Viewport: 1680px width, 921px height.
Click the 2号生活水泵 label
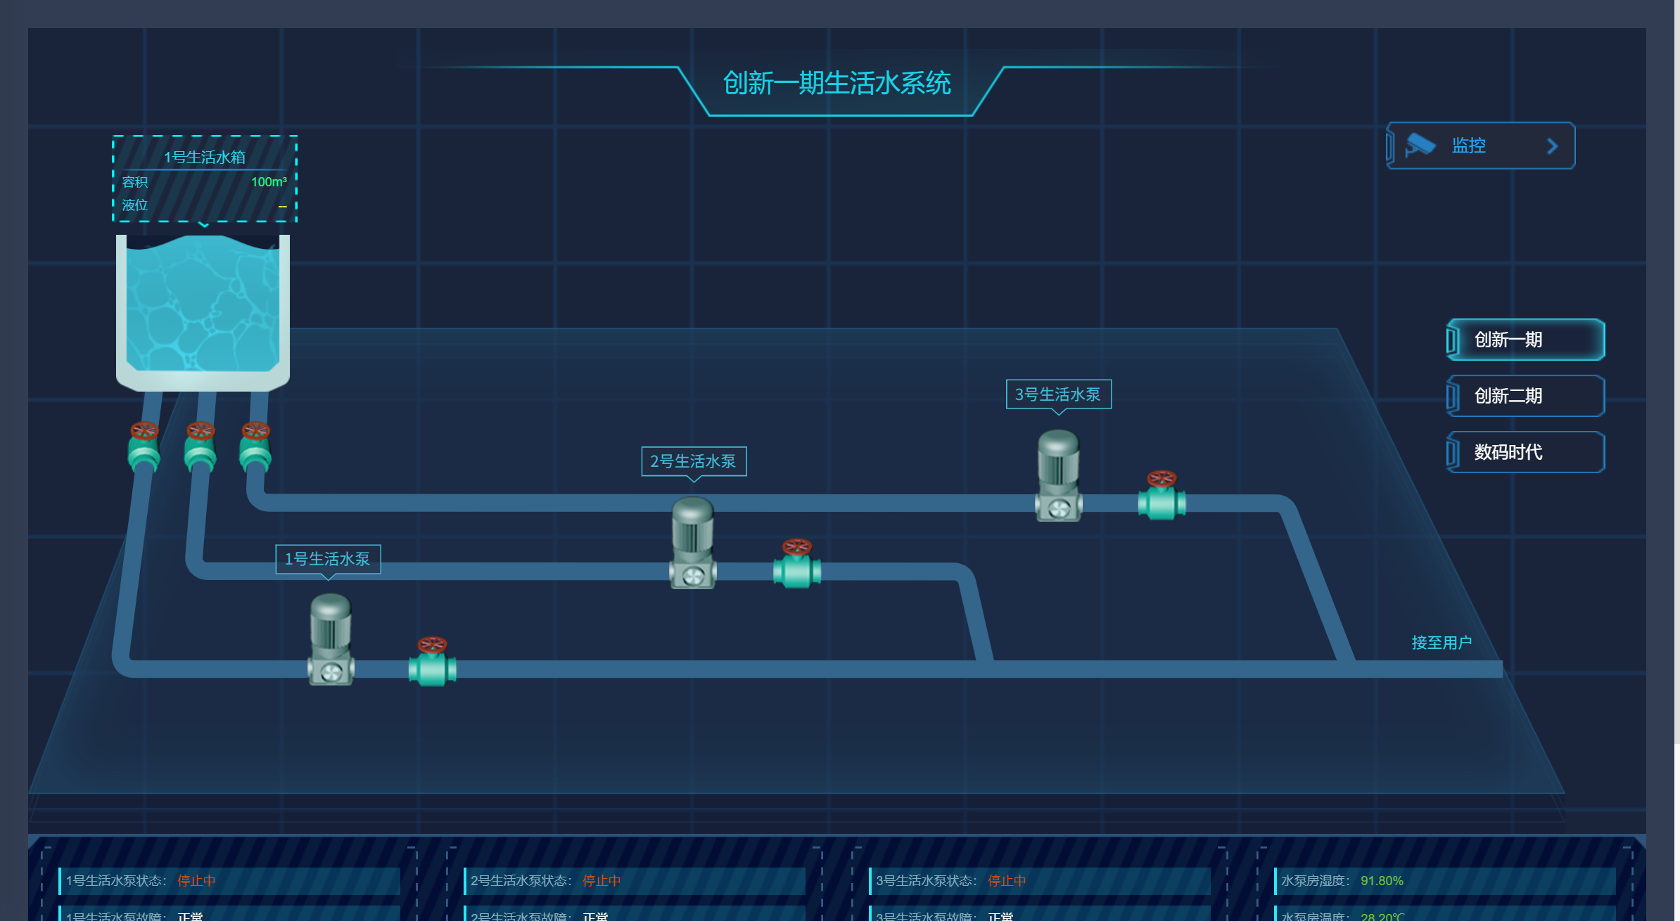[x=694, y=461]
